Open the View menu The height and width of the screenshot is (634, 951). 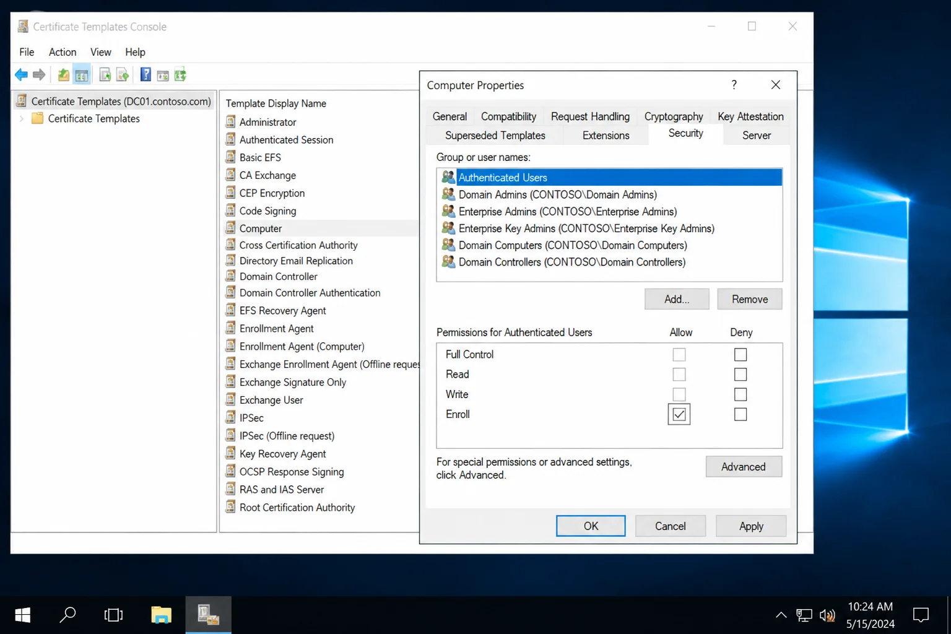[101, 52]
